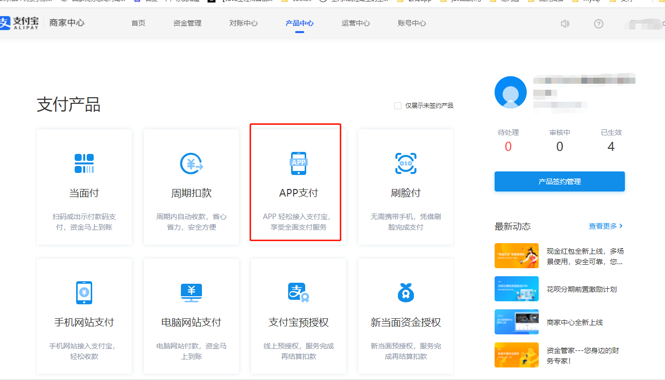Viewport: 665px width, 380px height.
Task: Click the speaker announcement icon
Action: 565,24
